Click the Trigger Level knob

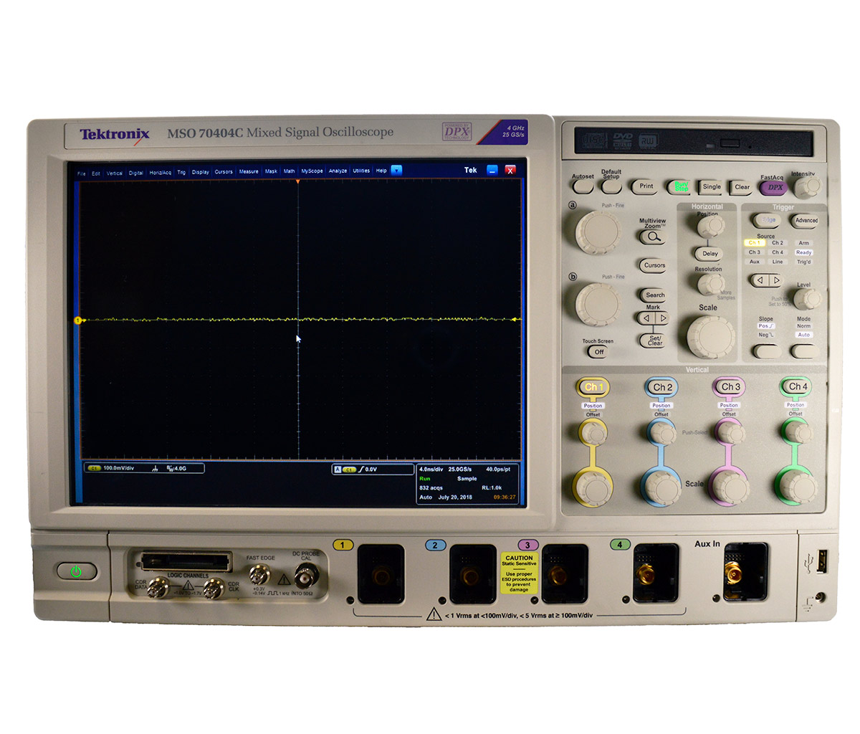coord(806,299)
